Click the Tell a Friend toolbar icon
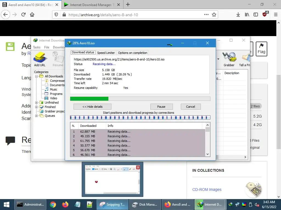281x210 pixels. [x=245, y=59]
